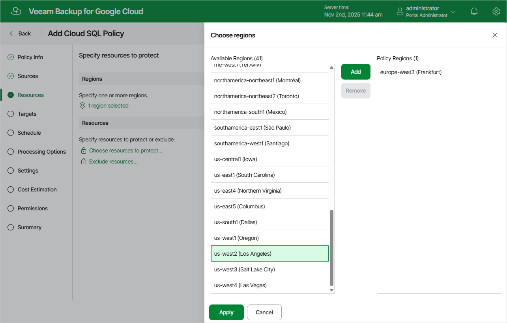Click the regions list scroll down arrow
Screen dimensions: 507x323
(x=332, y=290)
